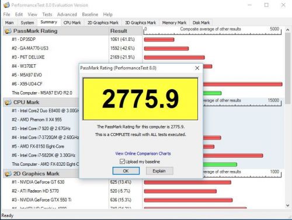Click the red bar for GeForce GT 630
292x220 pixels.
(187, 182)
